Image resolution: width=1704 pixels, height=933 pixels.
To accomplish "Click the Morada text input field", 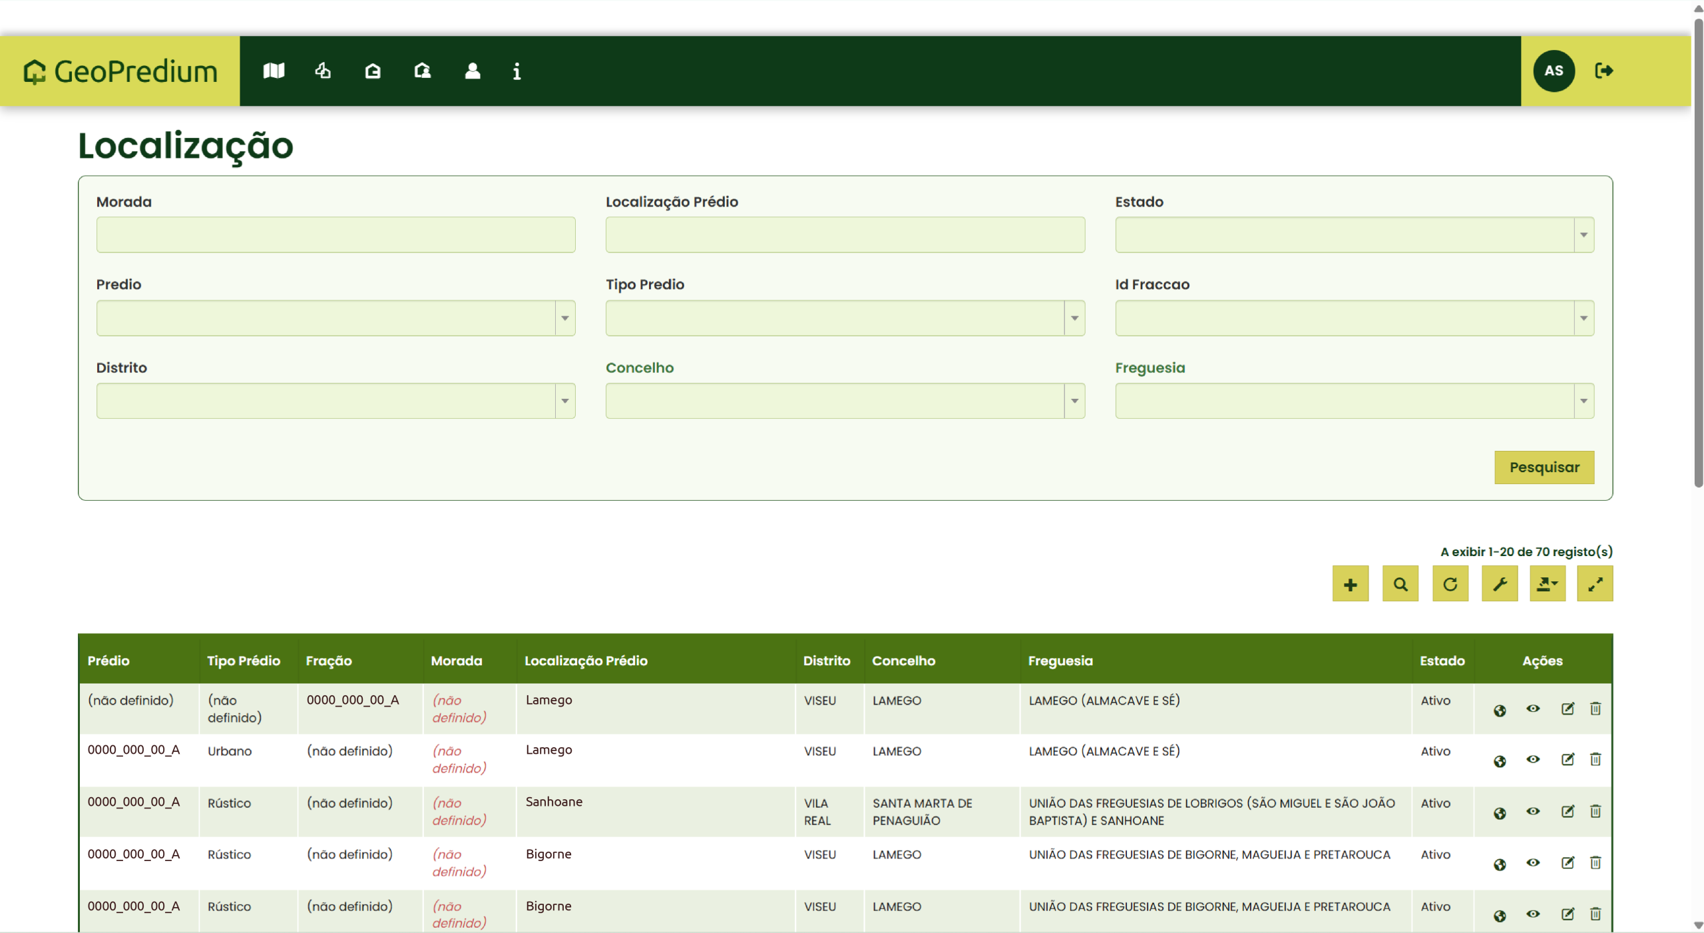I will click(x=335, y=234).
